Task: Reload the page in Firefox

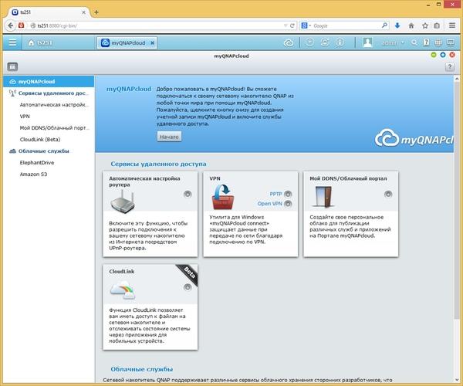Action: pyautogui.click(x=292, y=25)
